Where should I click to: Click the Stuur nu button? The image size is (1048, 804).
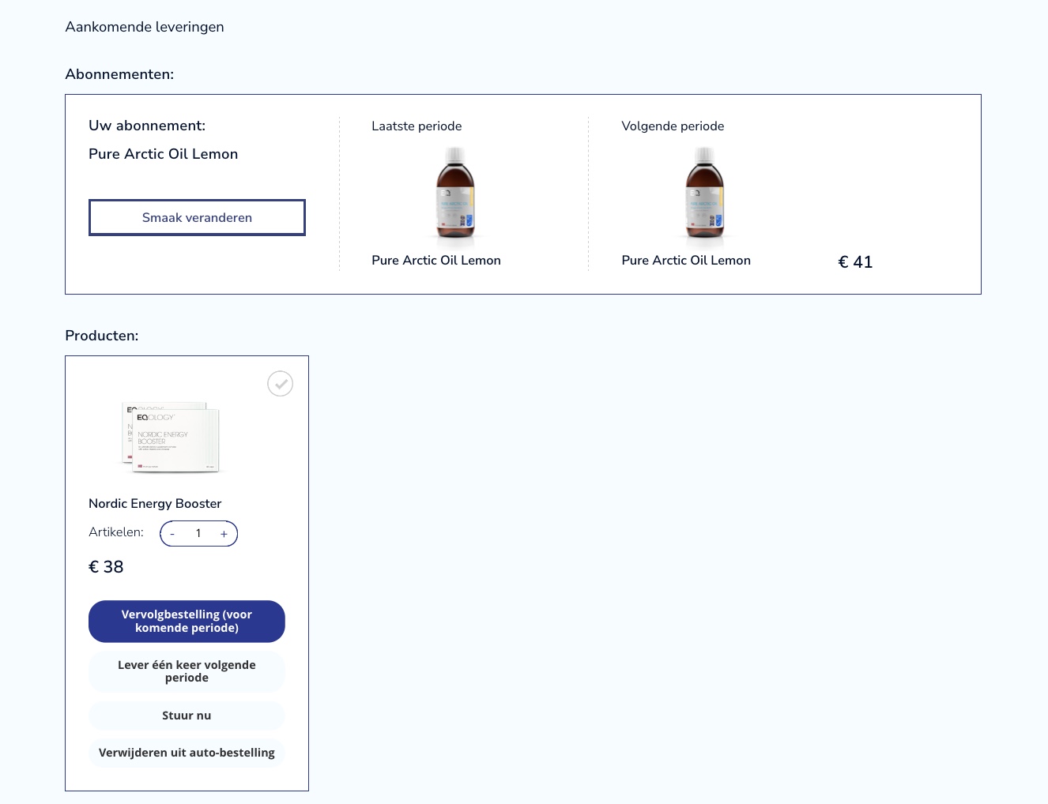click(x=187, y=716)
